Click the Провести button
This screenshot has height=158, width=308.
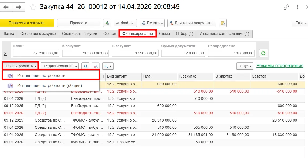(x=78, y=23)
